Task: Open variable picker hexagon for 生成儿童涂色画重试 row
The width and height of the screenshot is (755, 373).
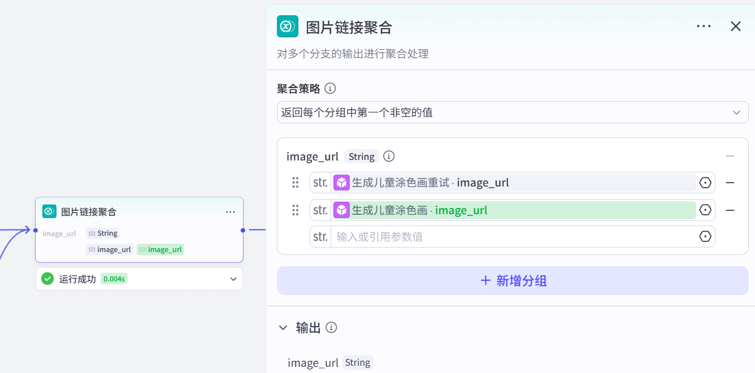Action: [x=705, y=183]
